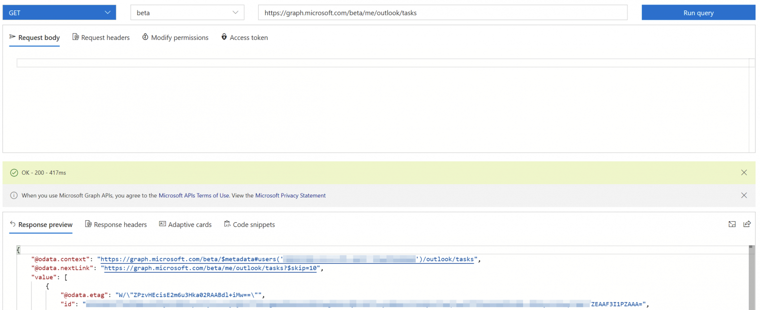Open the Response headers tab
The width and height of the screenshot is (760, 310).
coord(116,225)
